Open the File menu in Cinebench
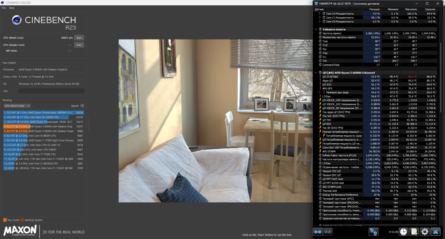The height and width of the screenshot is (239, 445). click(x=4, y=8)
